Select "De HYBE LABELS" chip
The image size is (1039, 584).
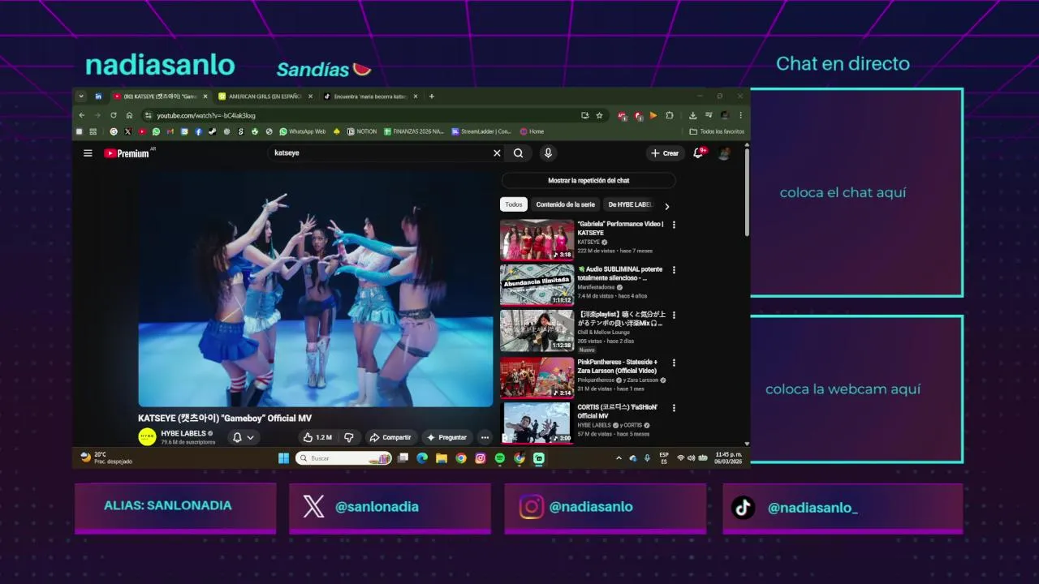pyautogui.click(x=630, y=204)
